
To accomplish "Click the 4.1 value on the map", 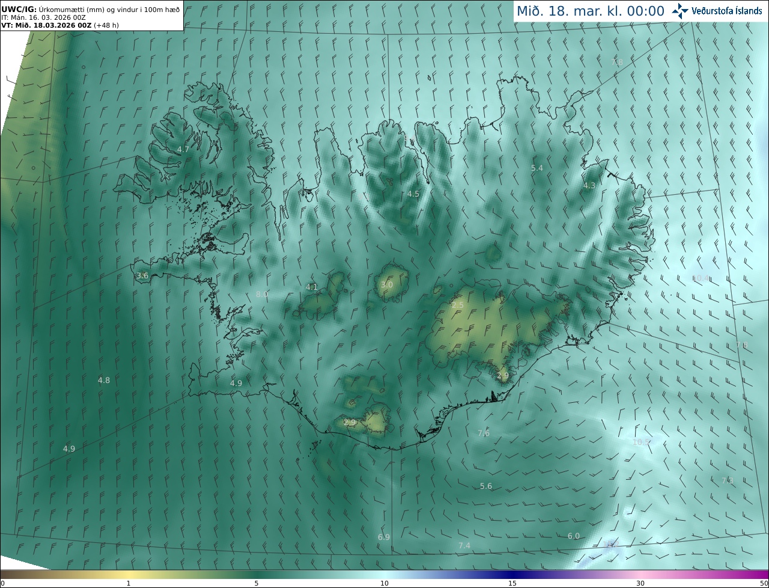I will coord(312,287).
